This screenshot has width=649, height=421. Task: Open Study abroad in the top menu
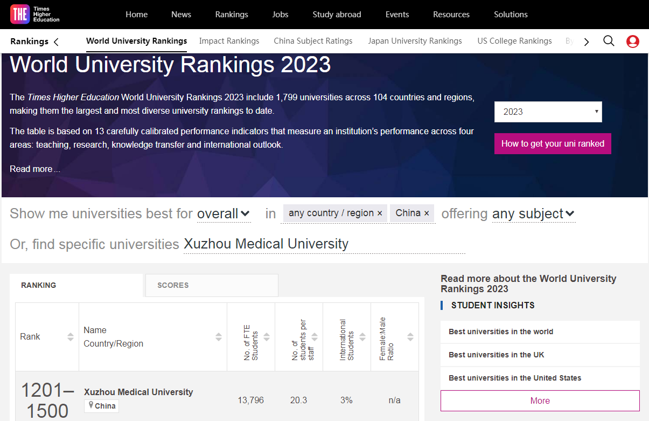[337, 15]
